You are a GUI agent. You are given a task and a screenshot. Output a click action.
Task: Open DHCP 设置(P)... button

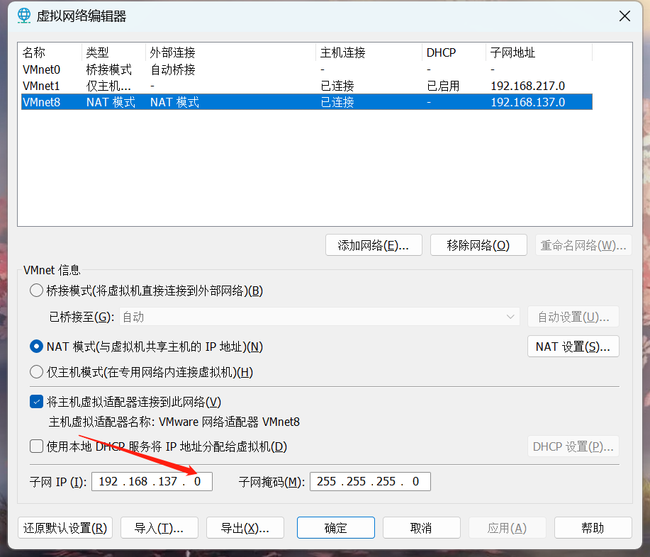[x=573, y=446]
